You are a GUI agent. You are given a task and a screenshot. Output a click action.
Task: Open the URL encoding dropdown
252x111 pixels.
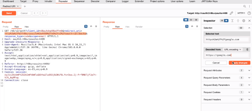[233, 50]
